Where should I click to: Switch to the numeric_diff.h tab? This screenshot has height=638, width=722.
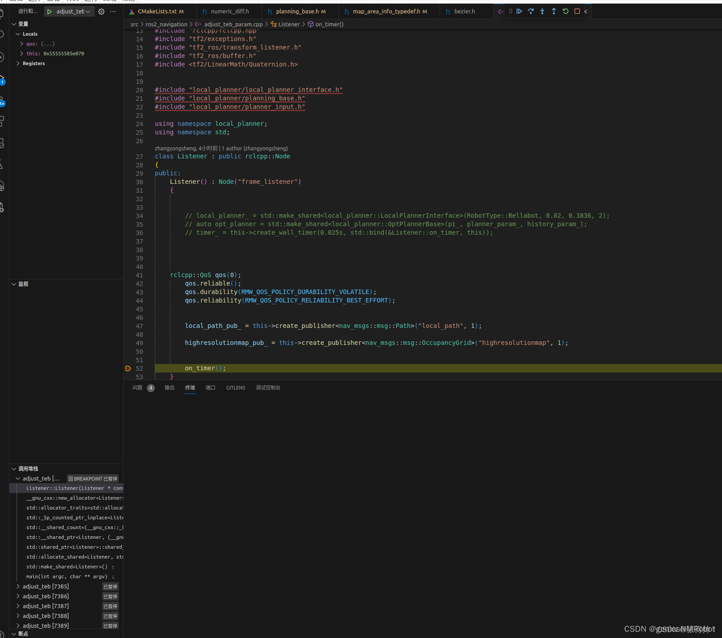pyautogui.click(x=230, y=12)
